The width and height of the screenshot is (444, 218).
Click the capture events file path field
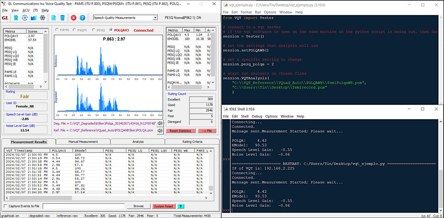84,206
